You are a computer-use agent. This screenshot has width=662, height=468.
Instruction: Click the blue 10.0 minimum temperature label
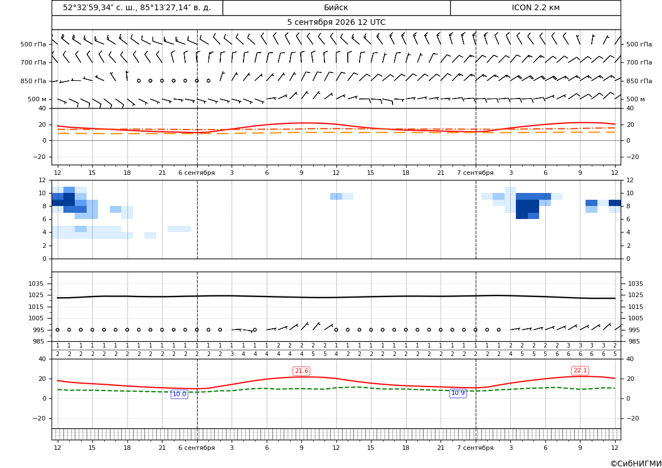(180, 394)
